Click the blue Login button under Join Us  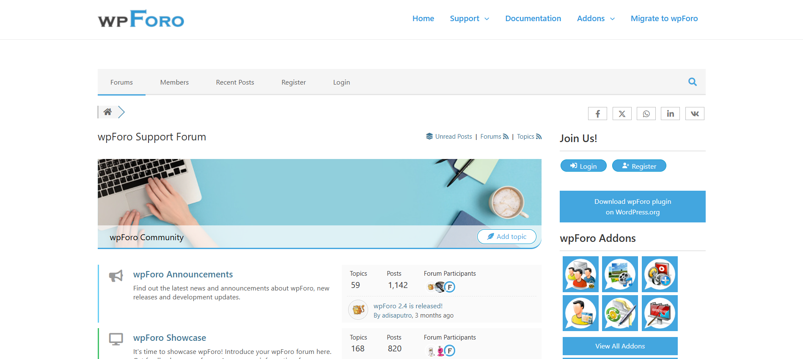pos(583,166)
